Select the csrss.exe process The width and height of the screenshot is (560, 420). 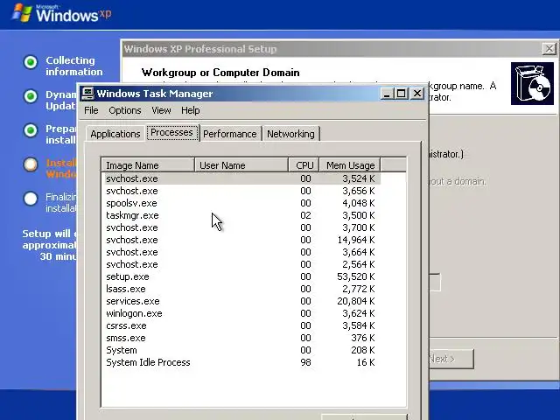(242, 325)
